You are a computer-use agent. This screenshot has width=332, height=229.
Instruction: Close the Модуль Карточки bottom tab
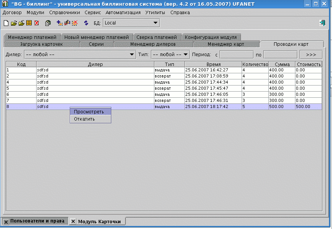click(x=74, y=222)
